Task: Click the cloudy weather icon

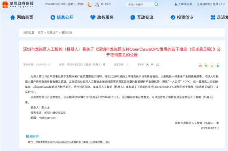Action: (x=96, y=4)
